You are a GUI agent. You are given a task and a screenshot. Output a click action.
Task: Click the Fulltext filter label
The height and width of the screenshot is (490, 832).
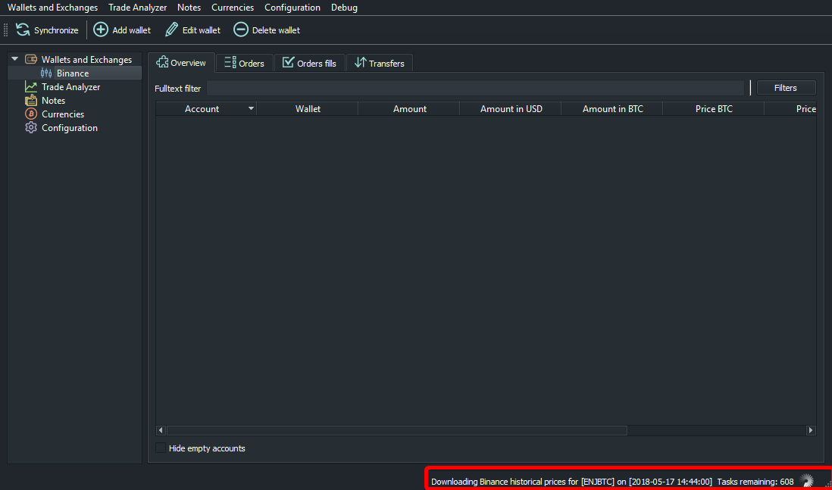pos(178,89)
